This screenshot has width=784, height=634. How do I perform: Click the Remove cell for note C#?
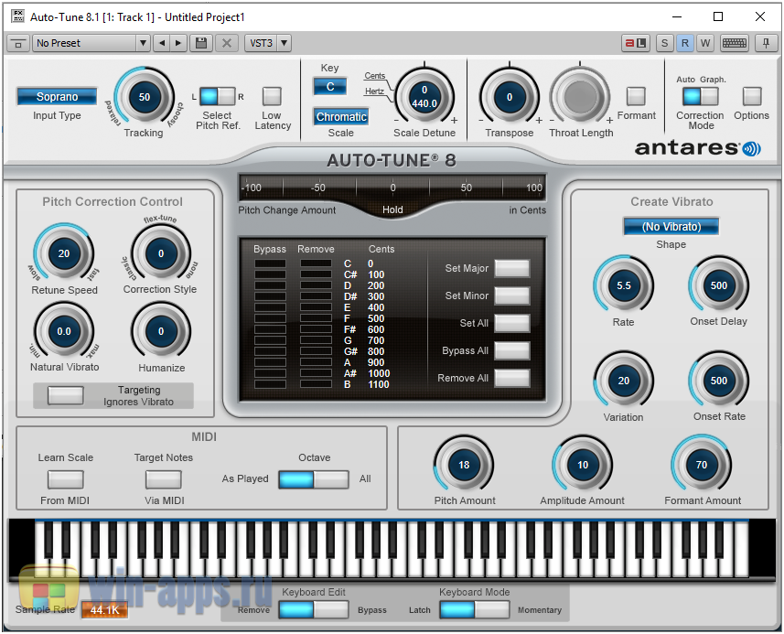[x=316, y=274]
